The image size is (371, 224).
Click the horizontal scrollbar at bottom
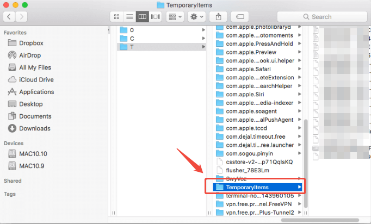320,220
